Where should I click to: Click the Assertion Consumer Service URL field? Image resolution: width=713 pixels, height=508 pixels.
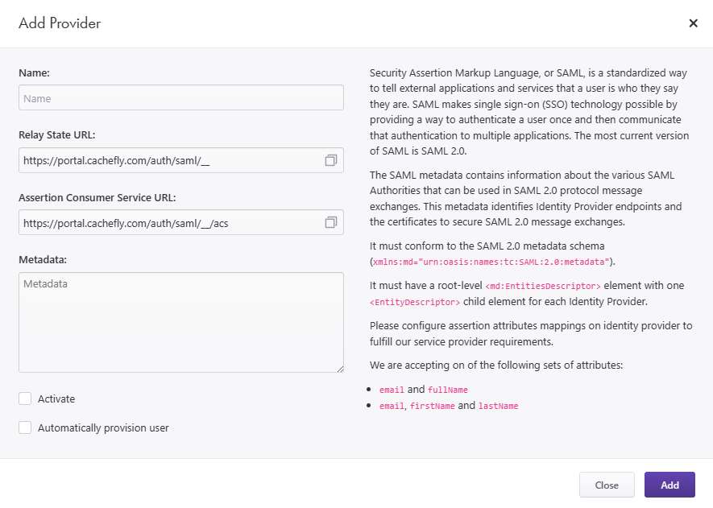pyautogui.click(x=169, y=222)
